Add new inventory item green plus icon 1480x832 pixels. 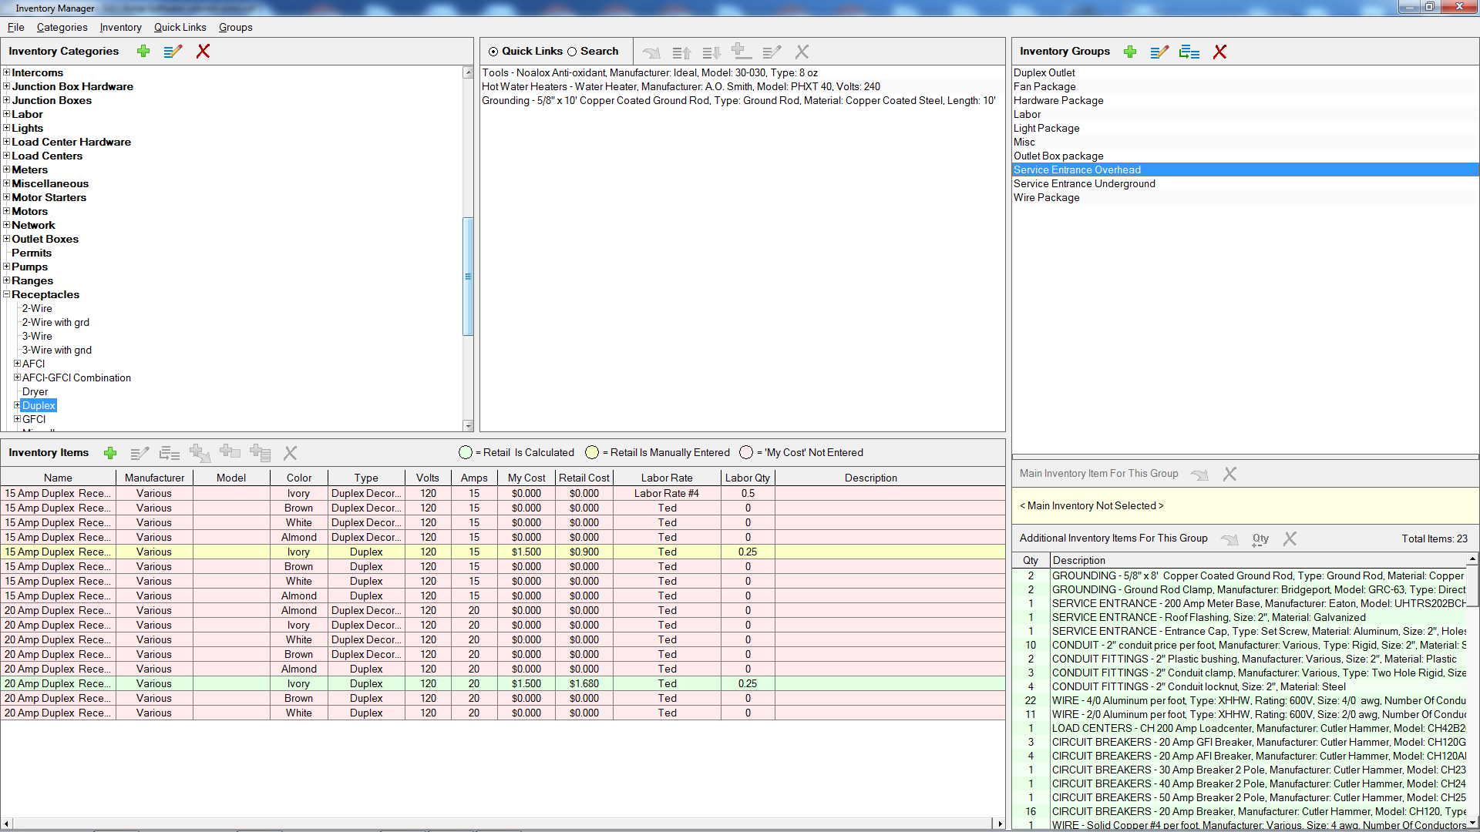tap(110, 453)
